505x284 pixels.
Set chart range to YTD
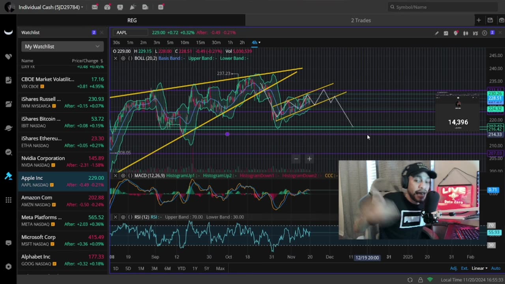(181, 269)
